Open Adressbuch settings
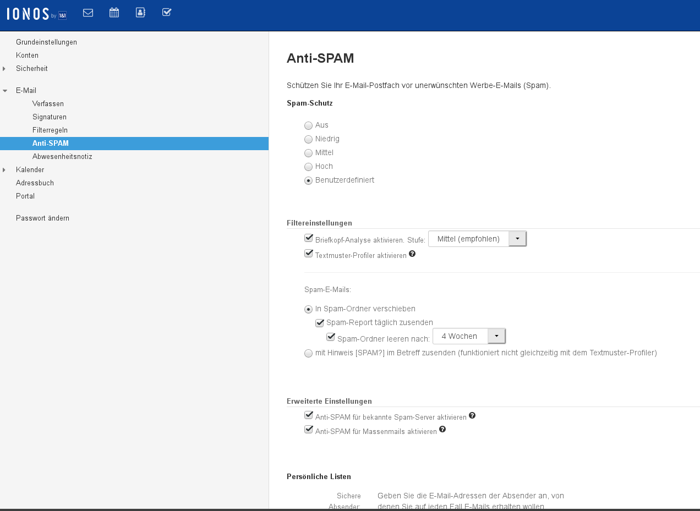The image size is (700, 511). (x=35, y=183)
